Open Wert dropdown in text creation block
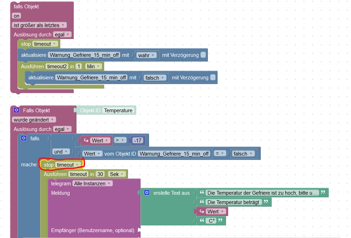The width and height of the screenshot is (351, 238). (215, 212)
